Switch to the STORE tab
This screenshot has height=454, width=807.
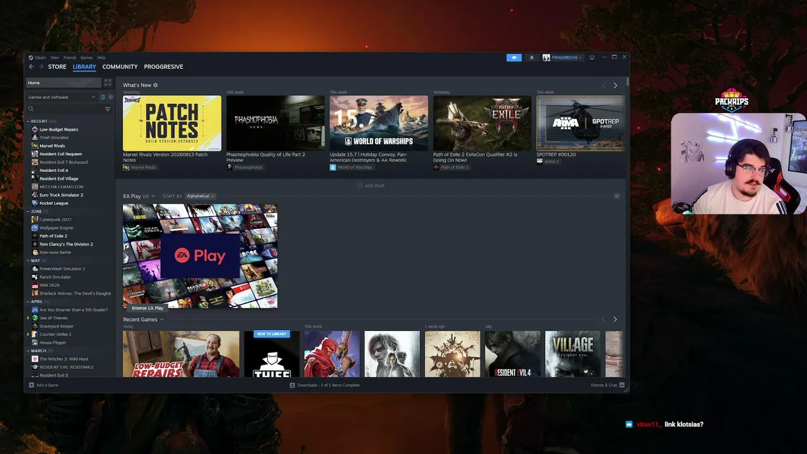click(x=57, y=67)
